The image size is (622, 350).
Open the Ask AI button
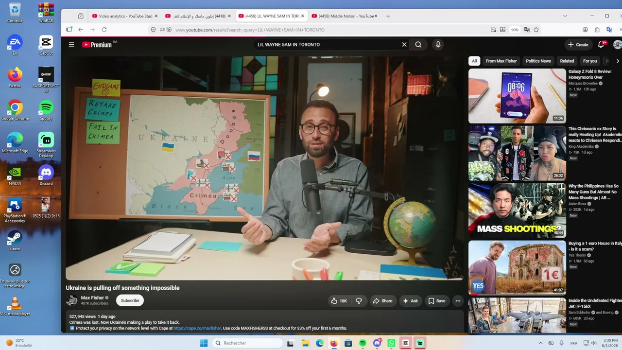(410, 301)
